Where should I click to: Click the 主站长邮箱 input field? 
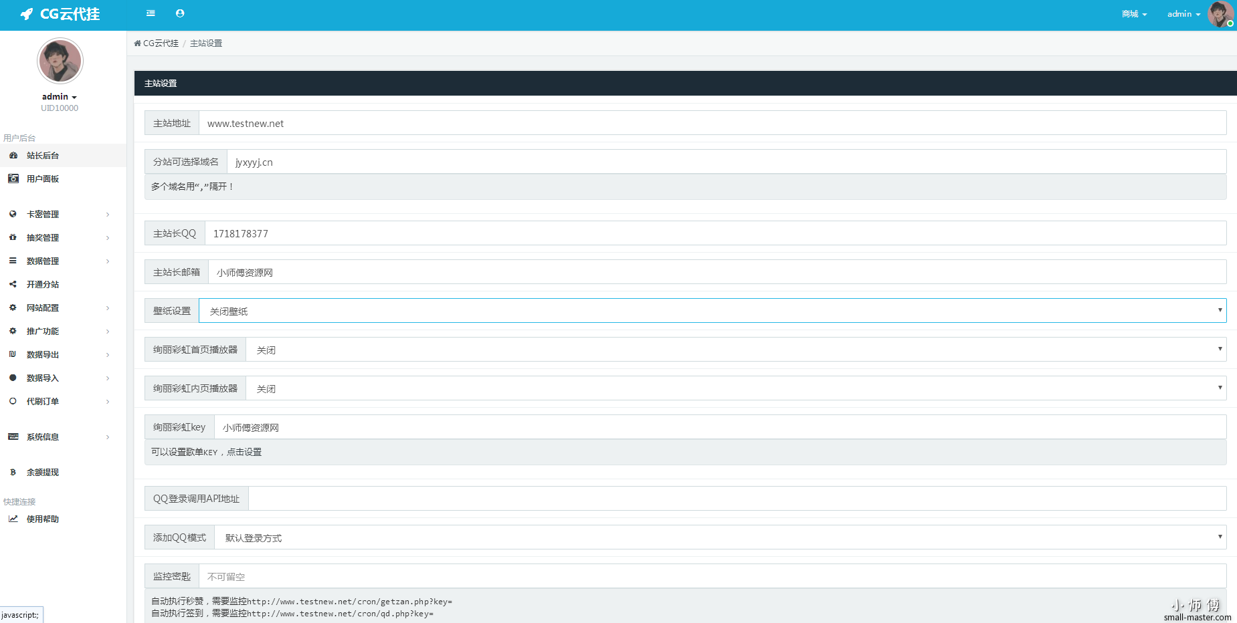click(717, 272)
